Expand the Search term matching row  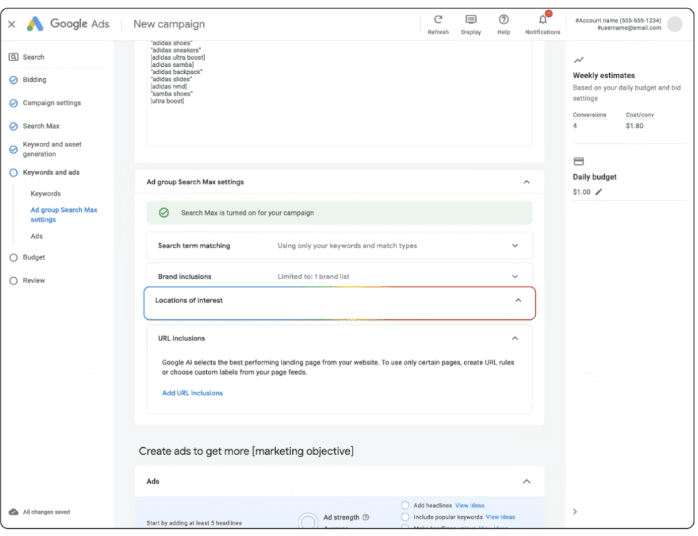click(x=515, y=246)
